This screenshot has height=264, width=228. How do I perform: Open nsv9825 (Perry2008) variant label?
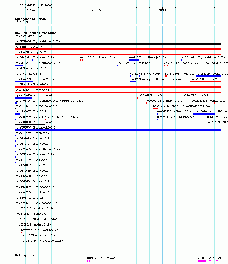pyautogui.click(x=30, y=36)
